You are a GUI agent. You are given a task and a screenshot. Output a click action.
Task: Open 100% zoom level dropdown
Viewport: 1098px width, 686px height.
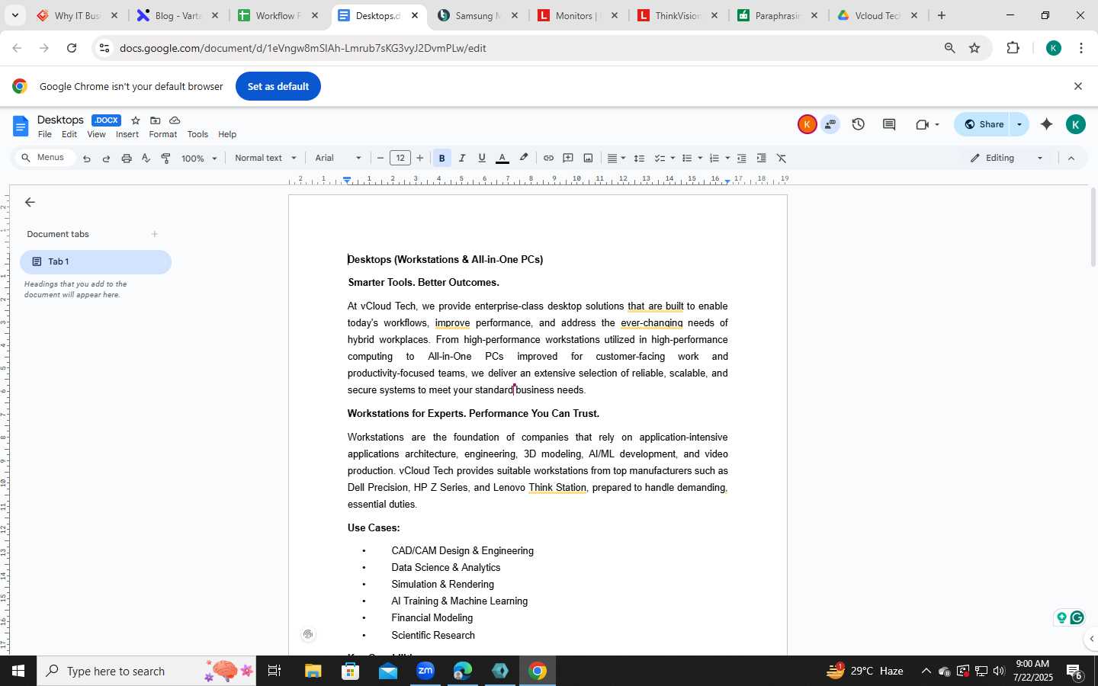click(199, 159)
